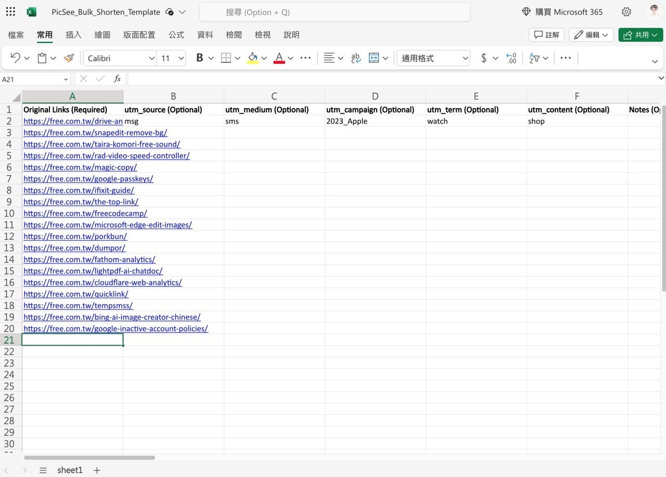Click the 註解 comments button
The height and width of the screenshot is (477, 666).
coord(547,35)
